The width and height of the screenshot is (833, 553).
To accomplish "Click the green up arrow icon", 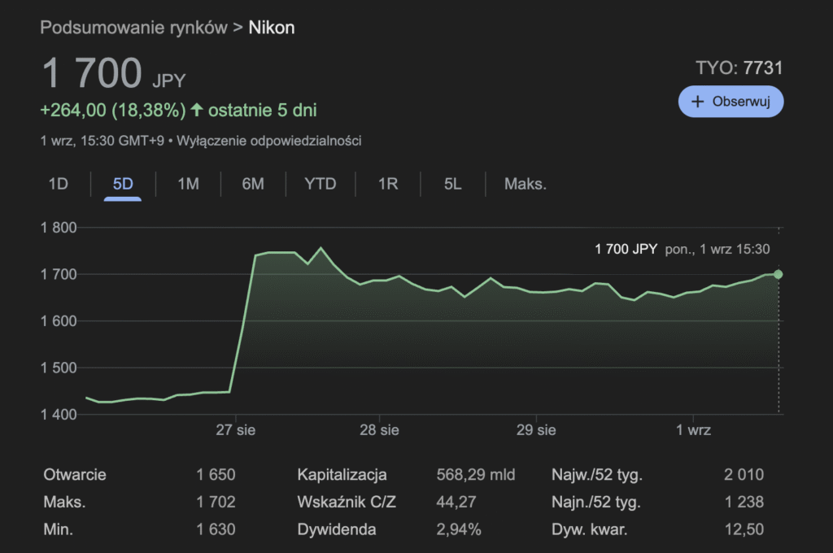I will pos(197,110).
